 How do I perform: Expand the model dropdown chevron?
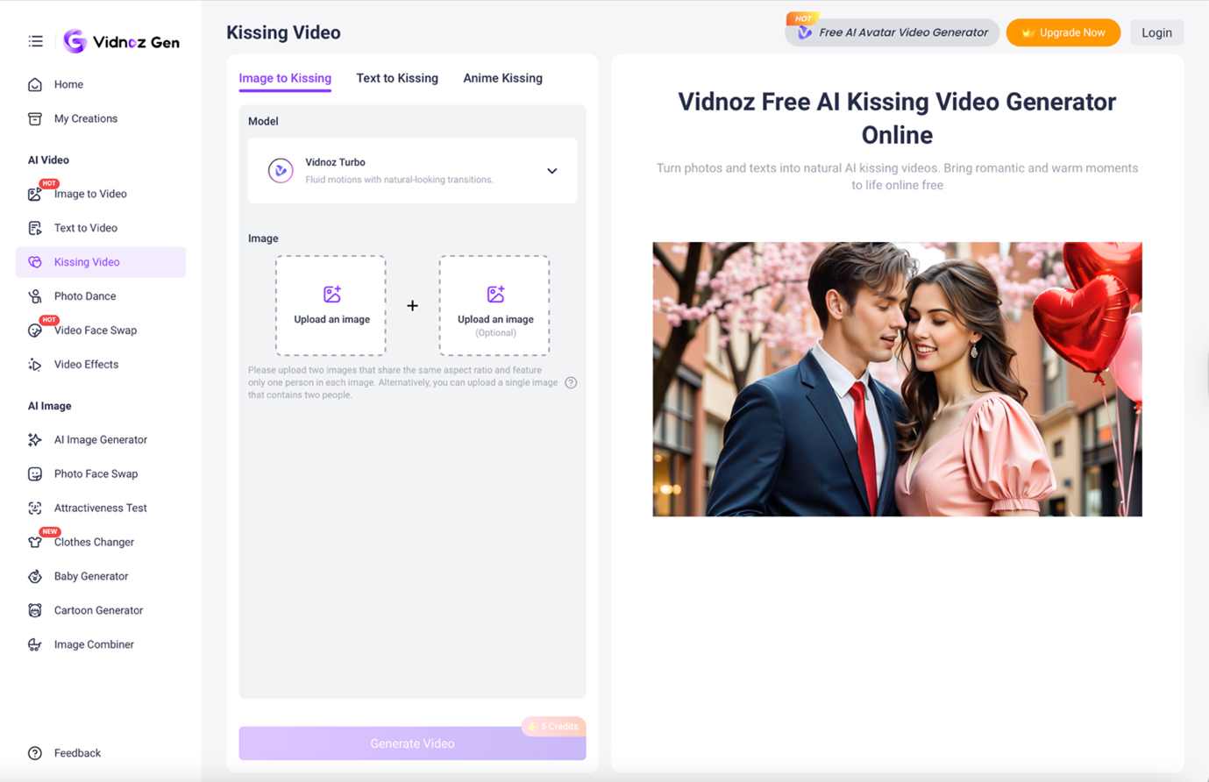[552, 172]
